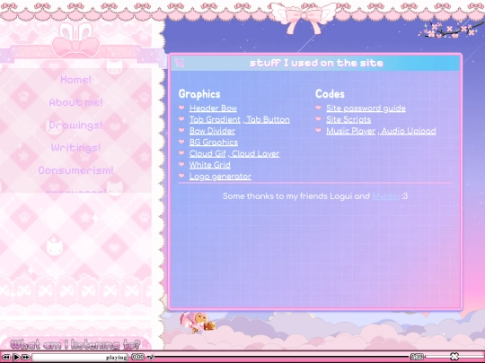Viewport: 485px width, 363px height.
Task: Open the Audio Upload link
Action: pyautogui.click(x=409, y=131)
